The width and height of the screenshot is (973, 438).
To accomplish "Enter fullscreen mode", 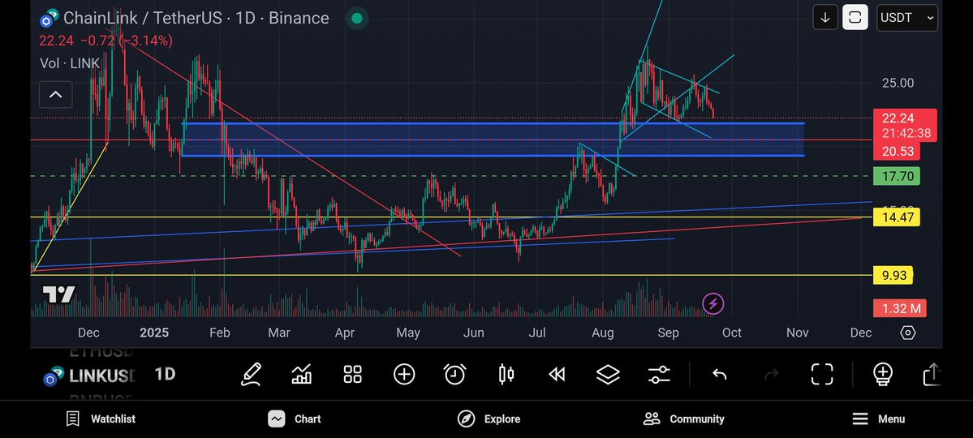I will click(822, 374).
